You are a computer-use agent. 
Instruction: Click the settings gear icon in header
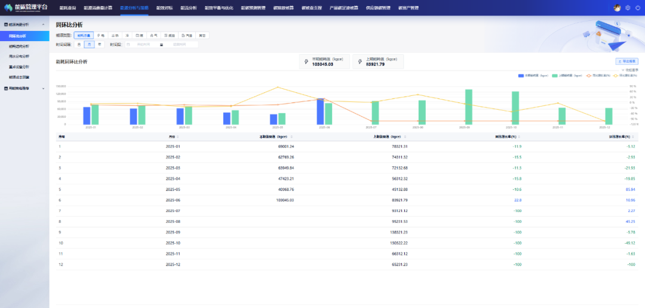pos(628,8)
